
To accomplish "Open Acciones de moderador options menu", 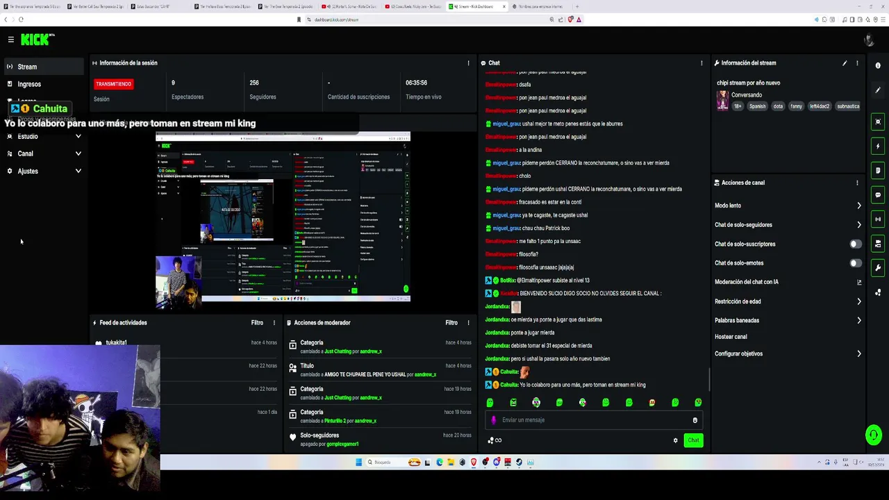I will (x=468, y=323).
